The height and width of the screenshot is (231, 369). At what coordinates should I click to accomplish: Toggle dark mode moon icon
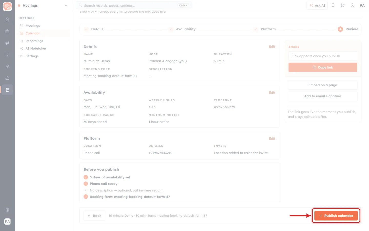[353, 5]
